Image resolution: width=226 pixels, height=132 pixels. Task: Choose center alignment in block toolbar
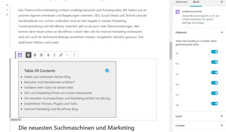click(35, 55)
